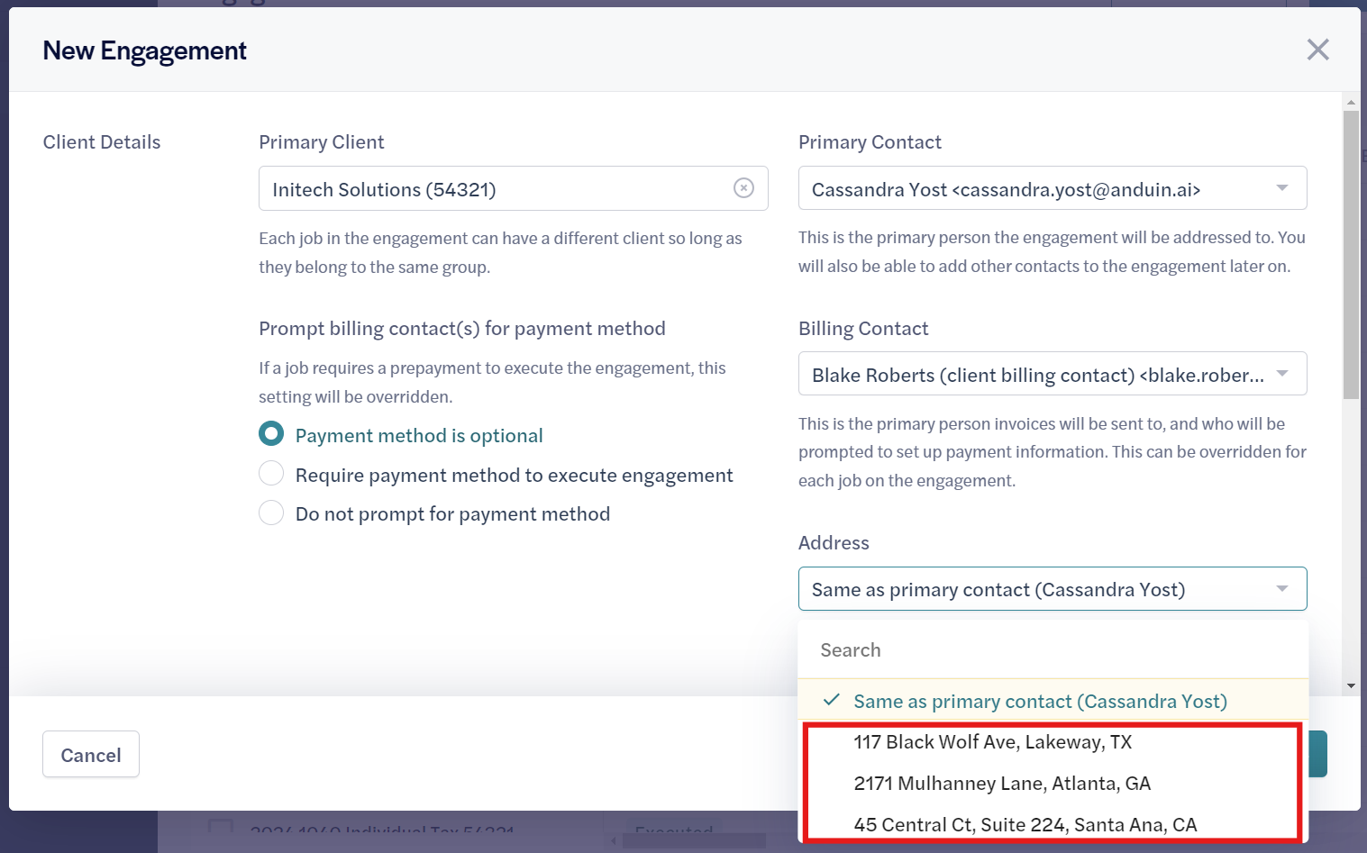Click the scrollbar down arrow
Screen dimensions: 1367x853
1351,685
